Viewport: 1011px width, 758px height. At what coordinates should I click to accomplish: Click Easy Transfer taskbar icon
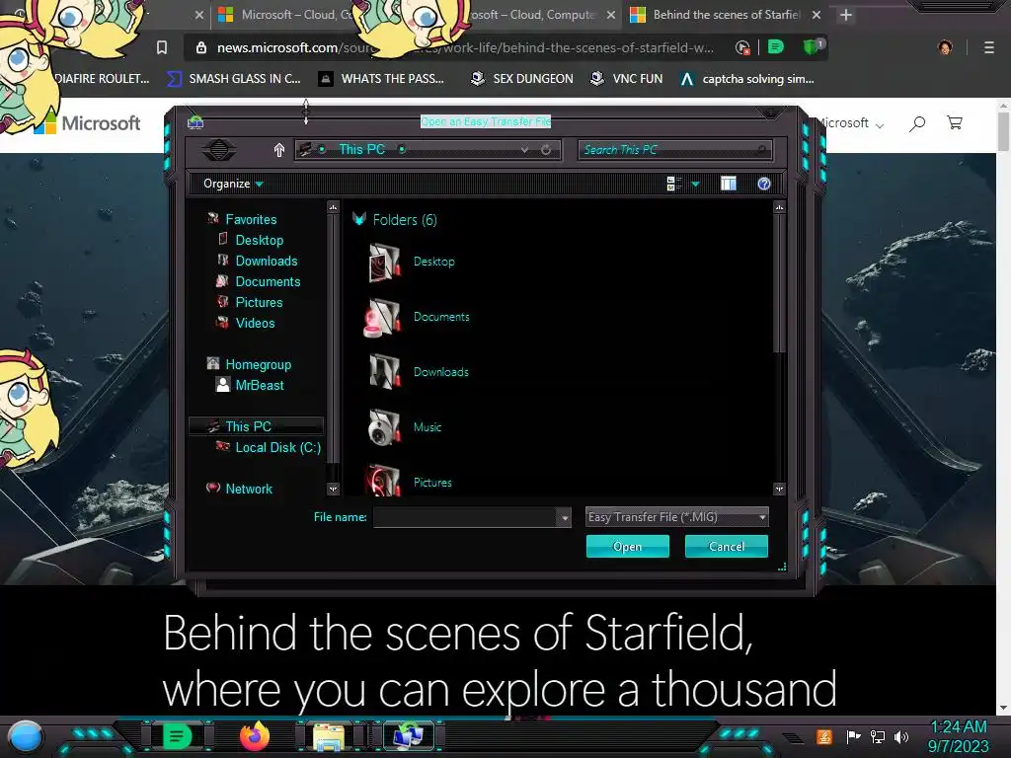pyautogui.click(x=409, y=736)
